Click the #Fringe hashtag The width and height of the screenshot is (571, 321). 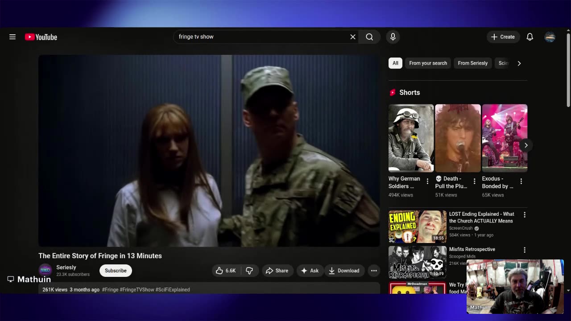pos(110,290)
